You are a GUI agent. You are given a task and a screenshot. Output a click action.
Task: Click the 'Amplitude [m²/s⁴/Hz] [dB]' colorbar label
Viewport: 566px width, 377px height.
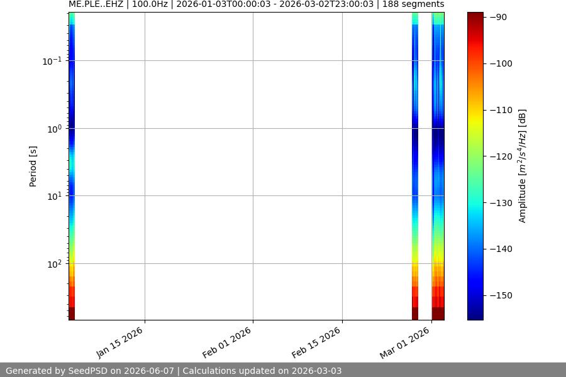pyautogui.click(x=523, y=166)
